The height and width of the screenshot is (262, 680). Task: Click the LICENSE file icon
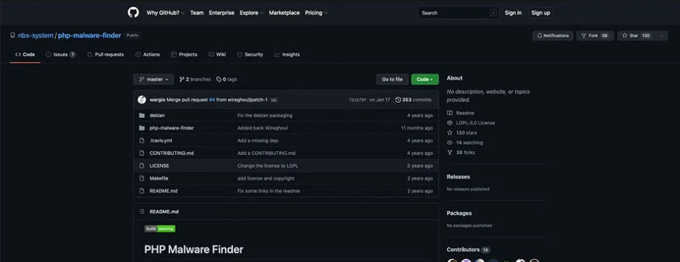[141, 166]
